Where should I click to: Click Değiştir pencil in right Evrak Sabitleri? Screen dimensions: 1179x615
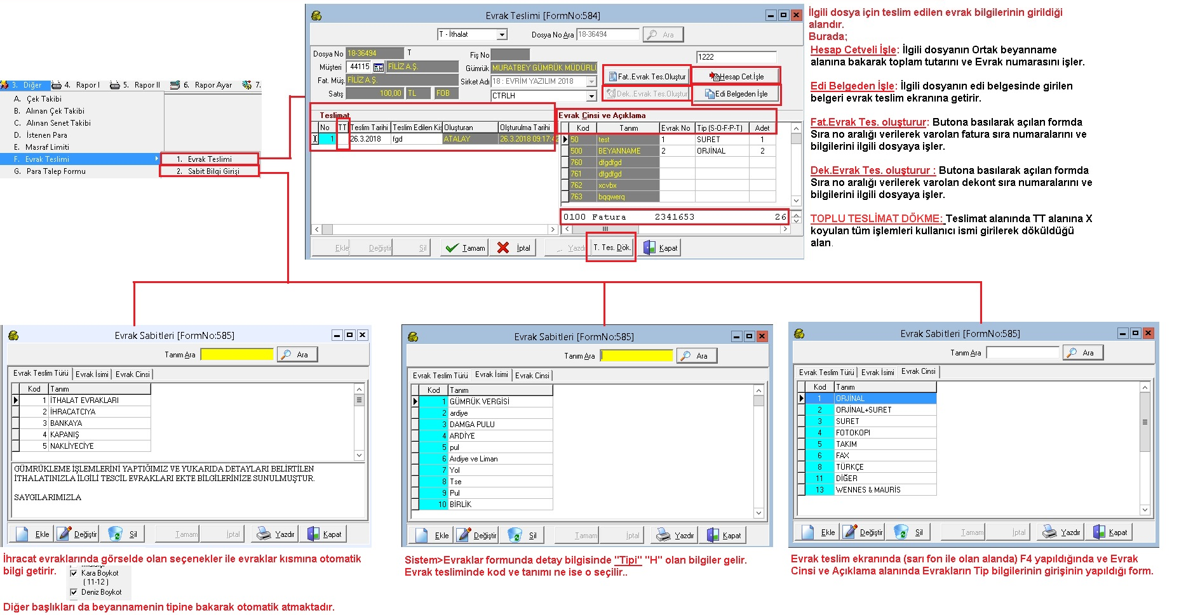click(863, 532)
